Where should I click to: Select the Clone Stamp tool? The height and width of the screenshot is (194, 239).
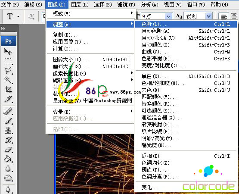click(x=8, y=130)
